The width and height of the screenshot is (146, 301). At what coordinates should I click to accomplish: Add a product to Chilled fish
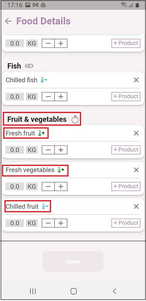coord(126,96)
